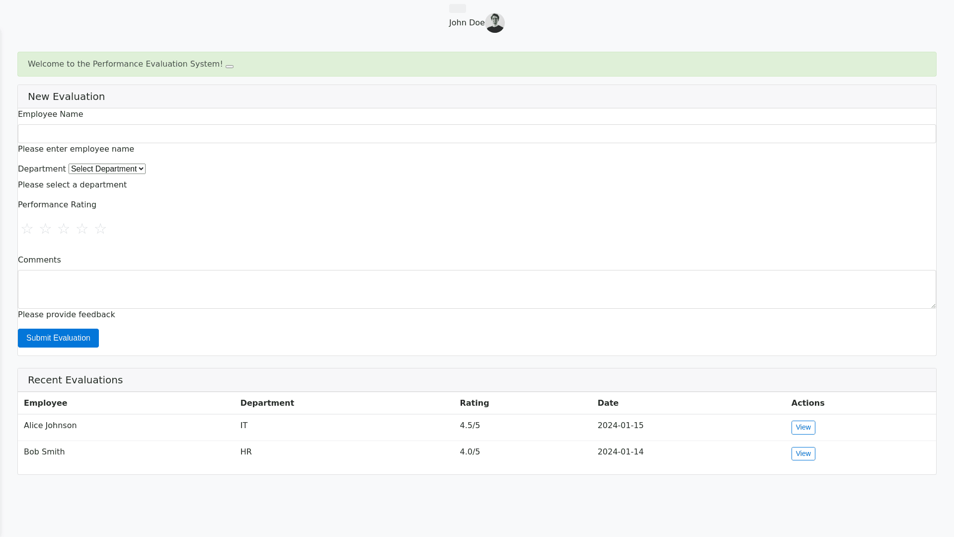Click the Submit Evaluation button
This screenshot has height=537, width=954.
tap(58, 338)
